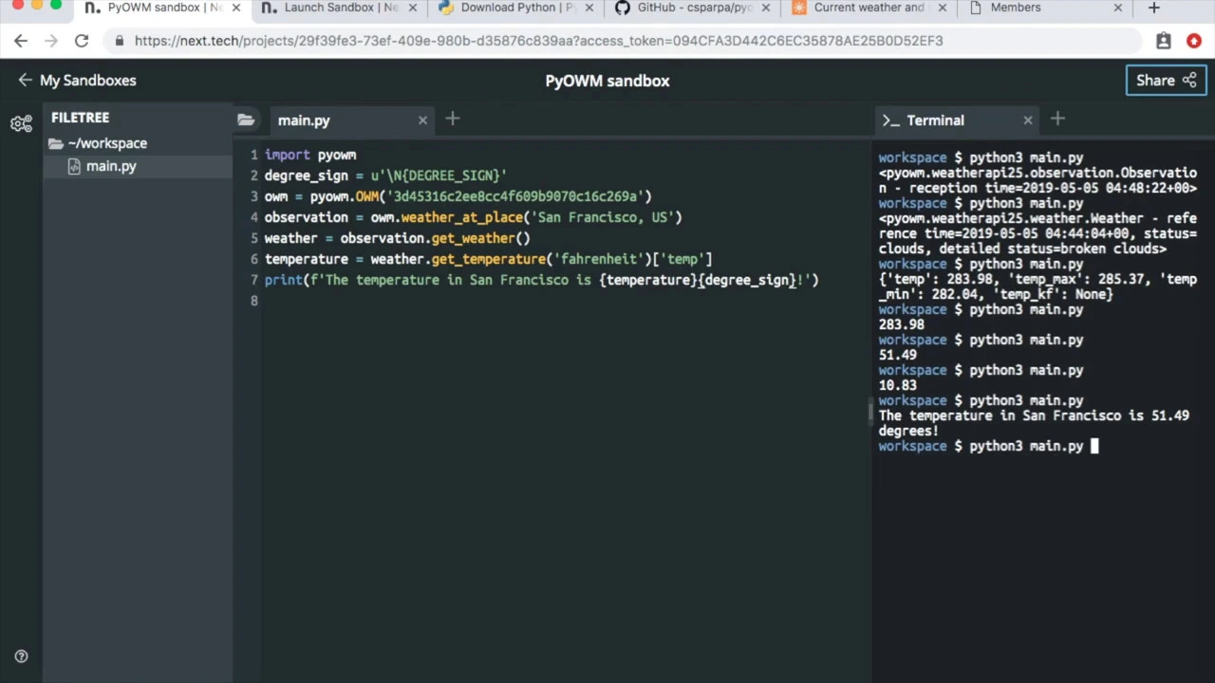Click empty line number 8

(x=254, y=301)
